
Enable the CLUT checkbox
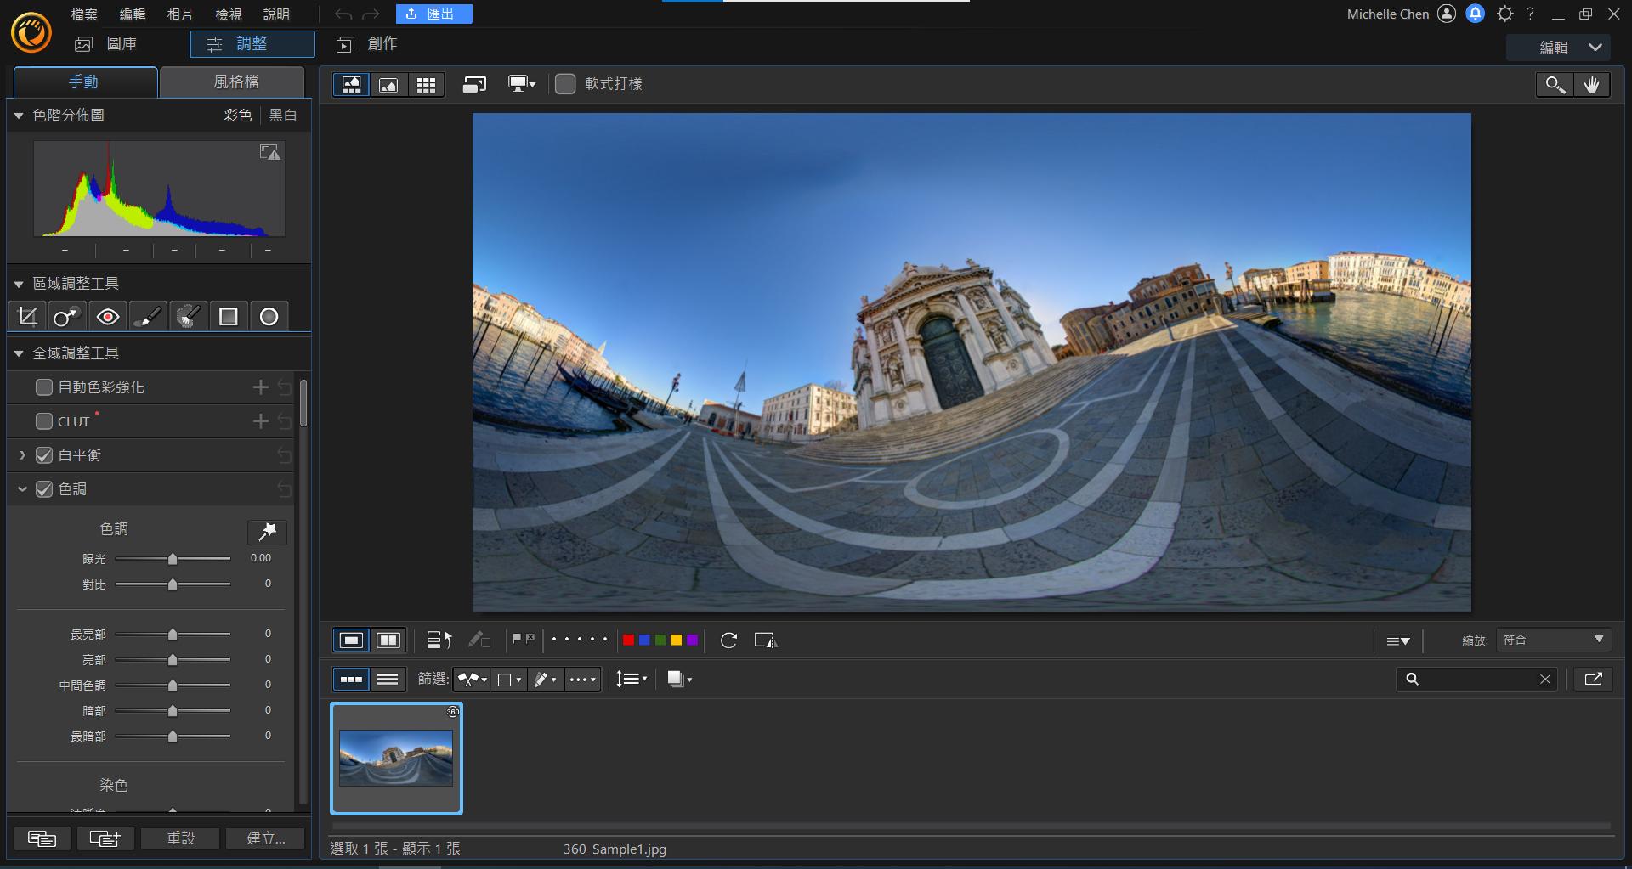(44, 421)
